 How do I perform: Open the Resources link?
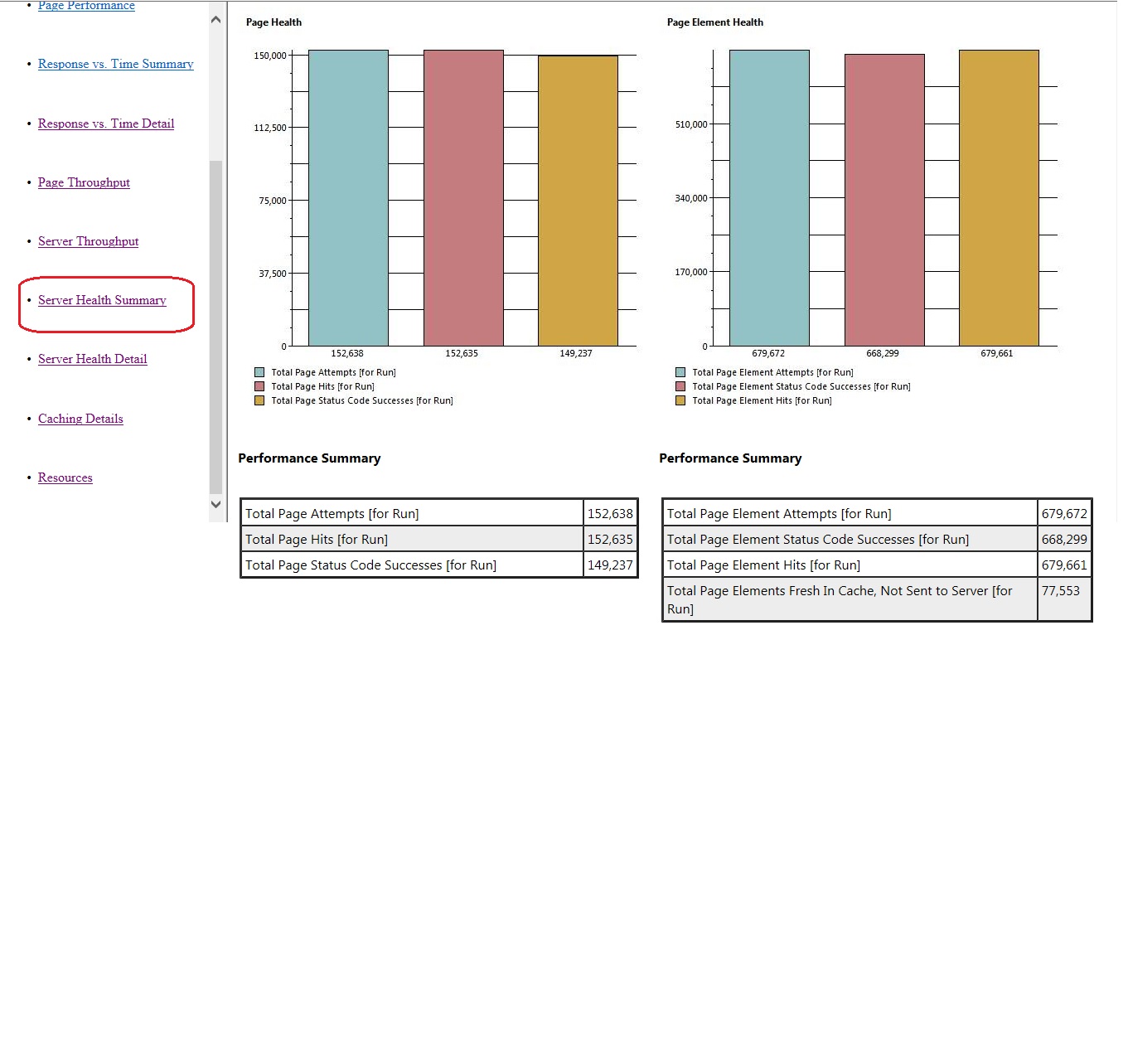(x=65, y=477)
